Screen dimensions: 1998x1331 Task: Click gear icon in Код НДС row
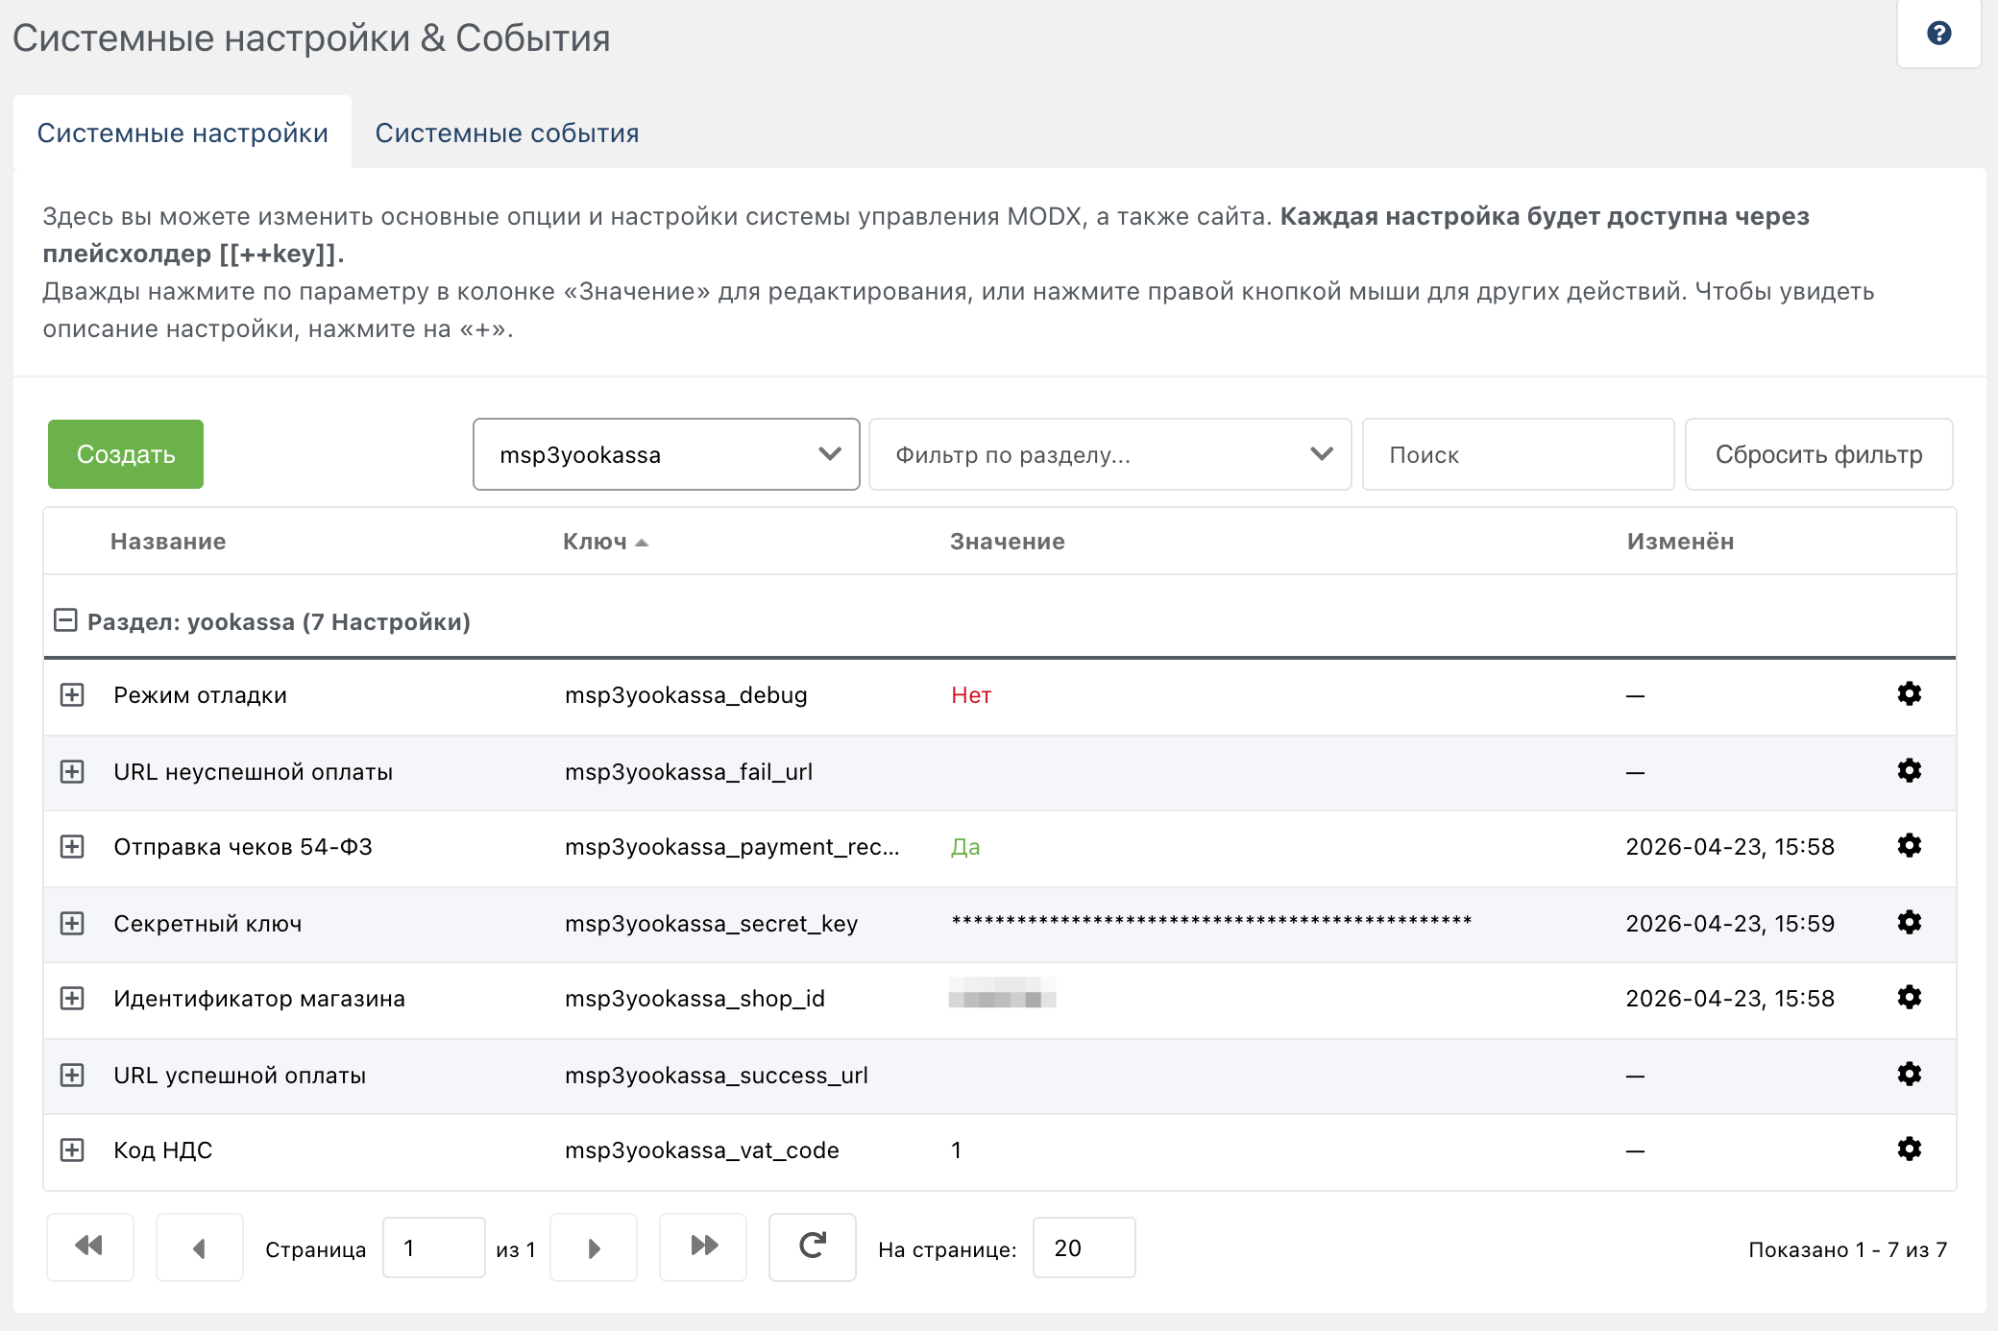click(1909, 1149)
